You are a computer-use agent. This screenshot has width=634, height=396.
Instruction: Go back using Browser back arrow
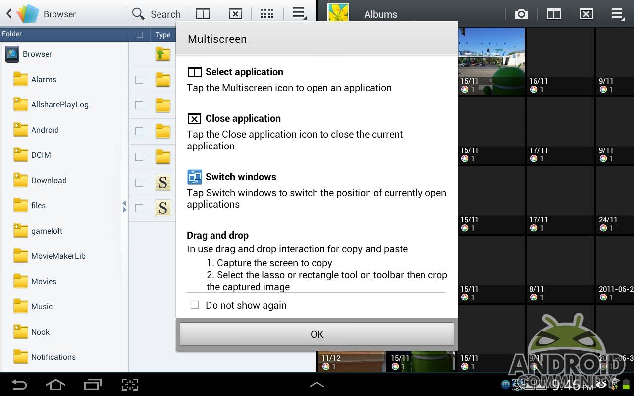point(8,14)
